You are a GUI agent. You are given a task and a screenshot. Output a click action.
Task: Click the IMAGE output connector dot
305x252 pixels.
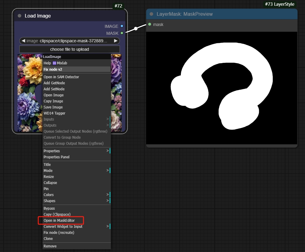122,26
